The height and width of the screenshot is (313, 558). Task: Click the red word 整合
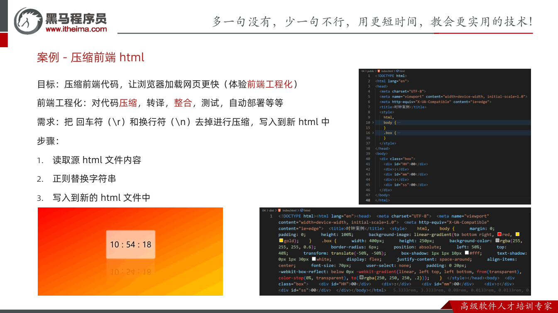coord(183,103)
